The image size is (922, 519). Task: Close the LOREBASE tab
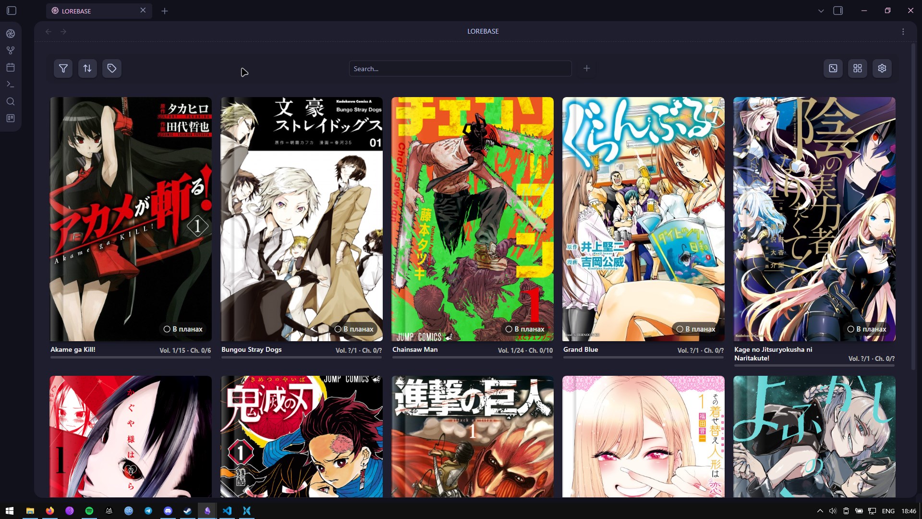[x=143, y=10]
